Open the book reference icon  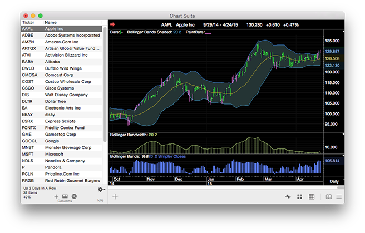point(329,197)
